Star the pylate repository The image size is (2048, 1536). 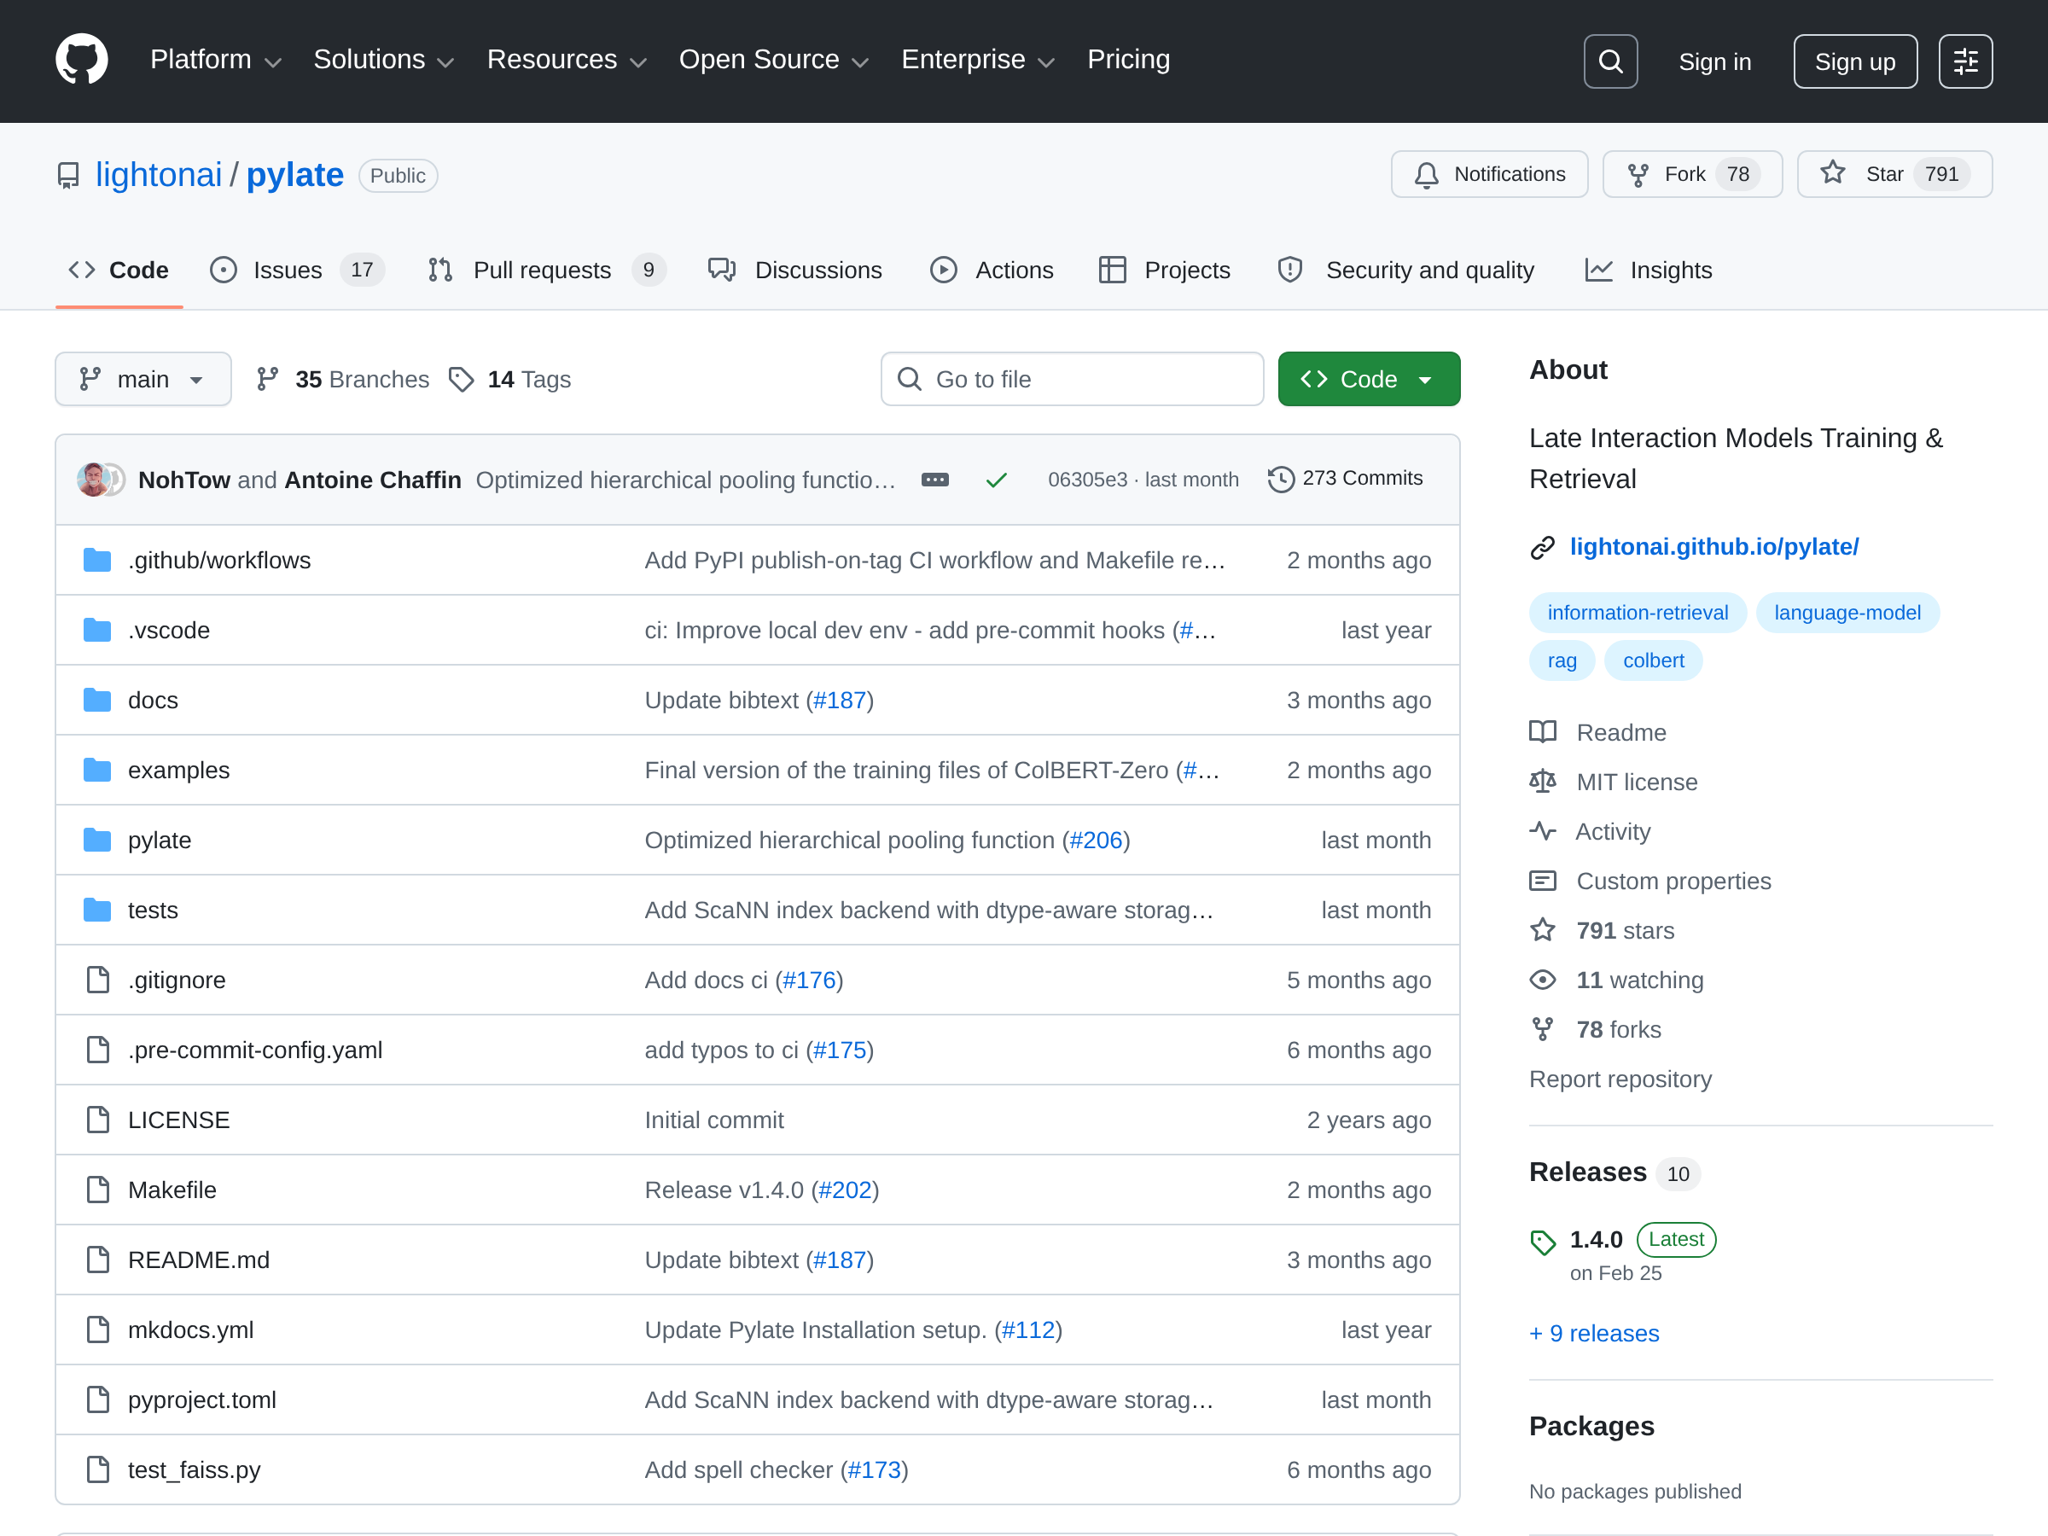[x=1894, y=174]
